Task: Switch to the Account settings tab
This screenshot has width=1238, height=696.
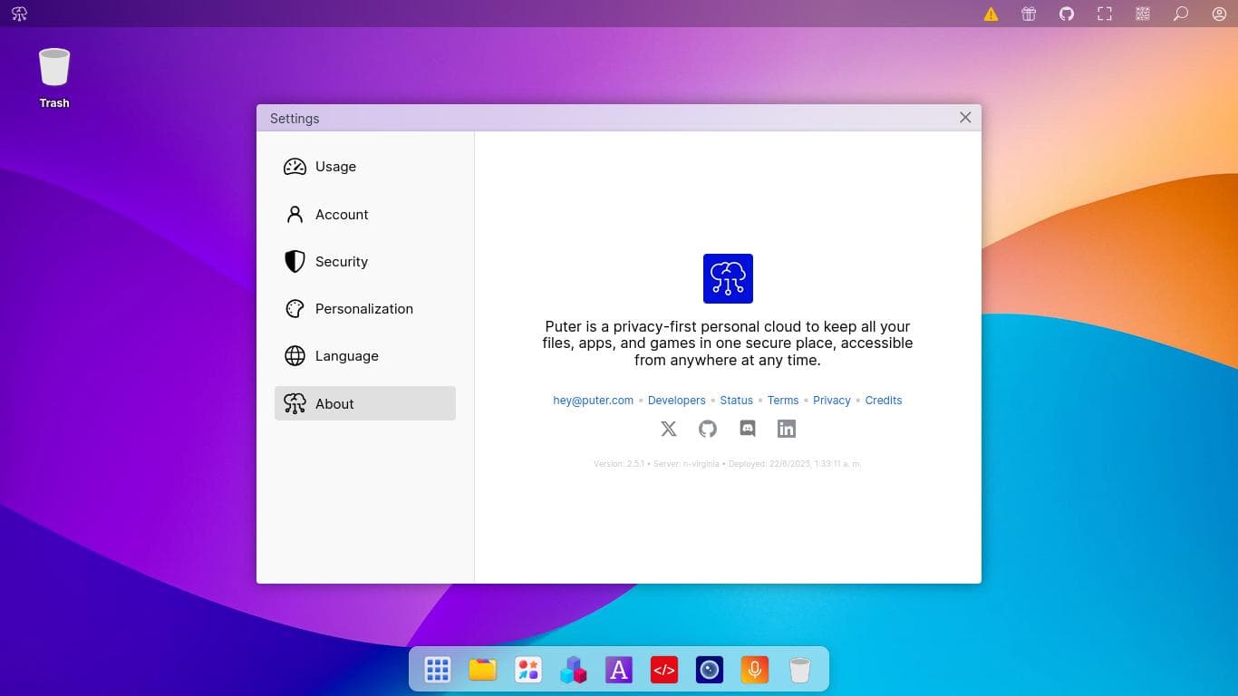Action: click(x=365, y=214)
